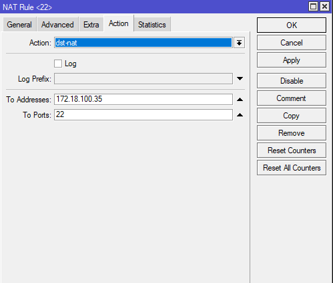Viewport: 333px width, 283px height.
Task: Click the To Ports field with 22
Action: pos(143,114)
